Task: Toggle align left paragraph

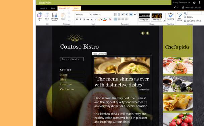Action: pos(115,19)
